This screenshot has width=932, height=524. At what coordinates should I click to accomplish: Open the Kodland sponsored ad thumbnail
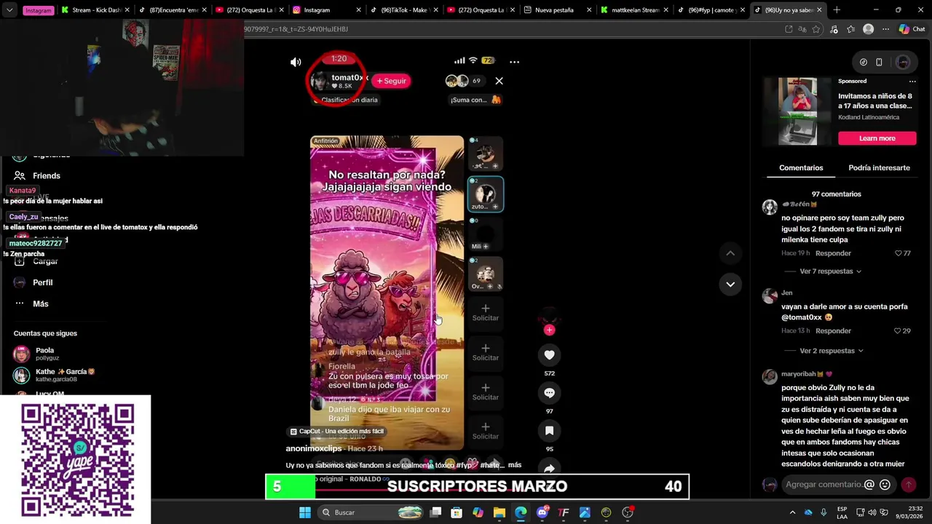(797, 111)
